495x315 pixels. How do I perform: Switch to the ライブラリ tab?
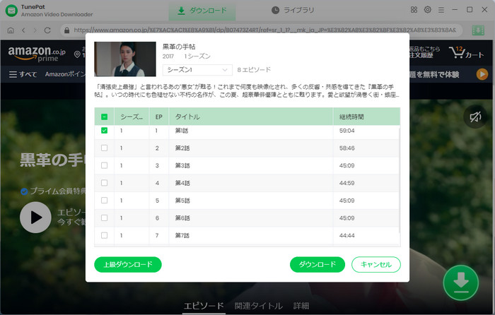[x=293, y=11]
